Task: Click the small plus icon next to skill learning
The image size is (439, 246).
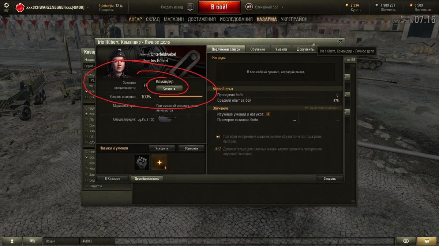Action: (268, 114)
